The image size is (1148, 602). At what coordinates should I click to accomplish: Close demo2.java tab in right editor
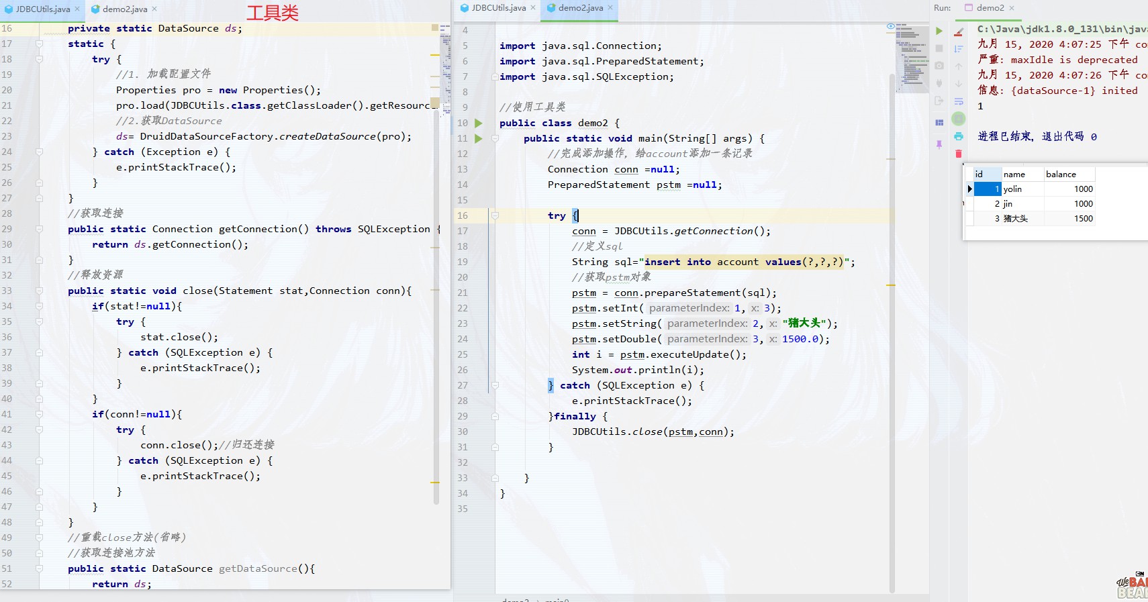point(610,8)
